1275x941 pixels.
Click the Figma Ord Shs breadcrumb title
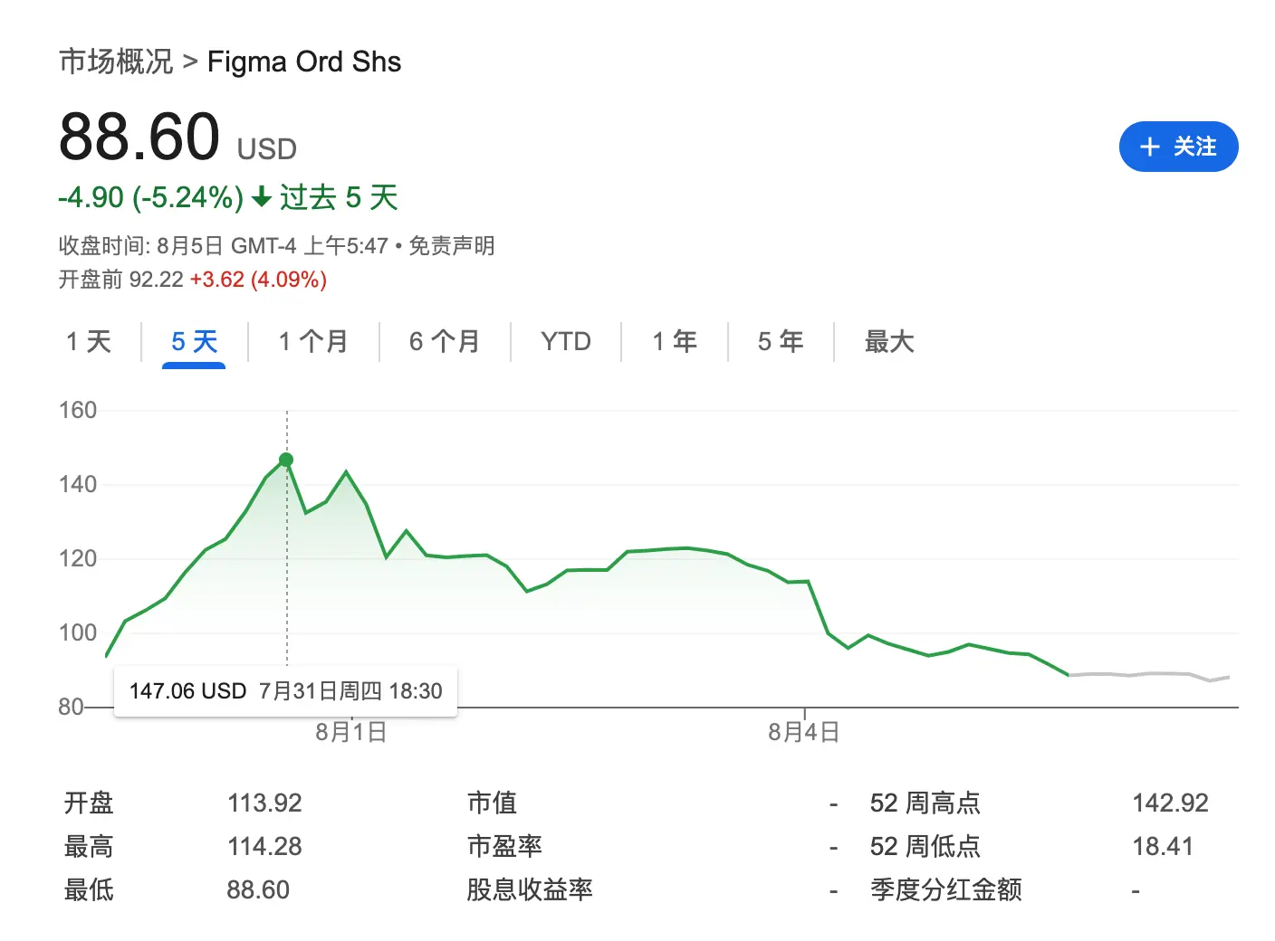304,62
